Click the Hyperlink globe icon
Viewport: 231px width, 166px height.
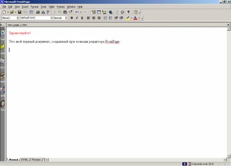click(110, 12)
